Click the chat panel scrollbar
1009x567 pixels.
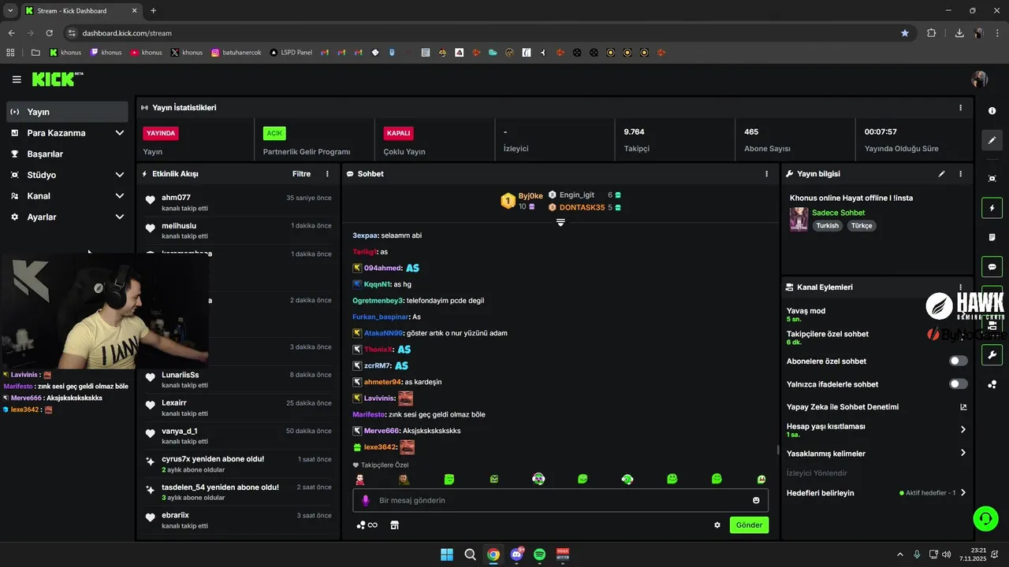[x=778, y=450]
